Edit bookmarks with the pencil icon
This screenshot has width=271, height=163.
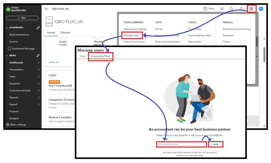pyautogui.click(x=38, y=27)
